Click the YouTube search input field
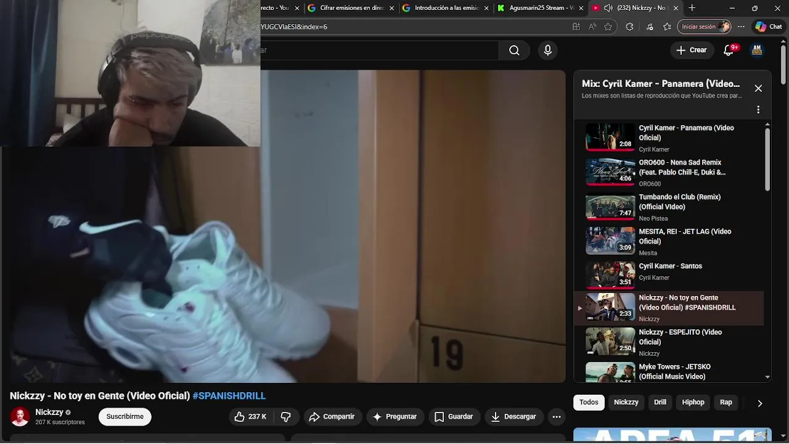Image resolution: width=789 pixels, height=444 pixels. coord(379,51)
